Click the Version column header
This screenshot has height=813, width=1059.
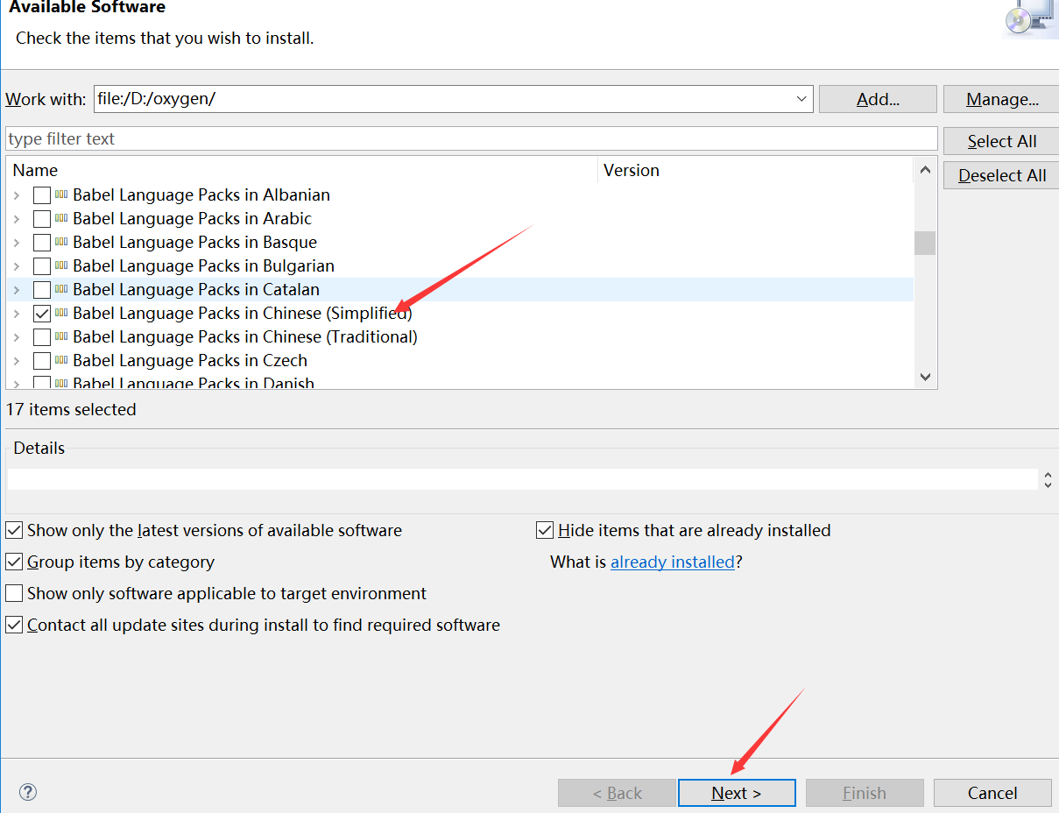[x=755, y=170]
